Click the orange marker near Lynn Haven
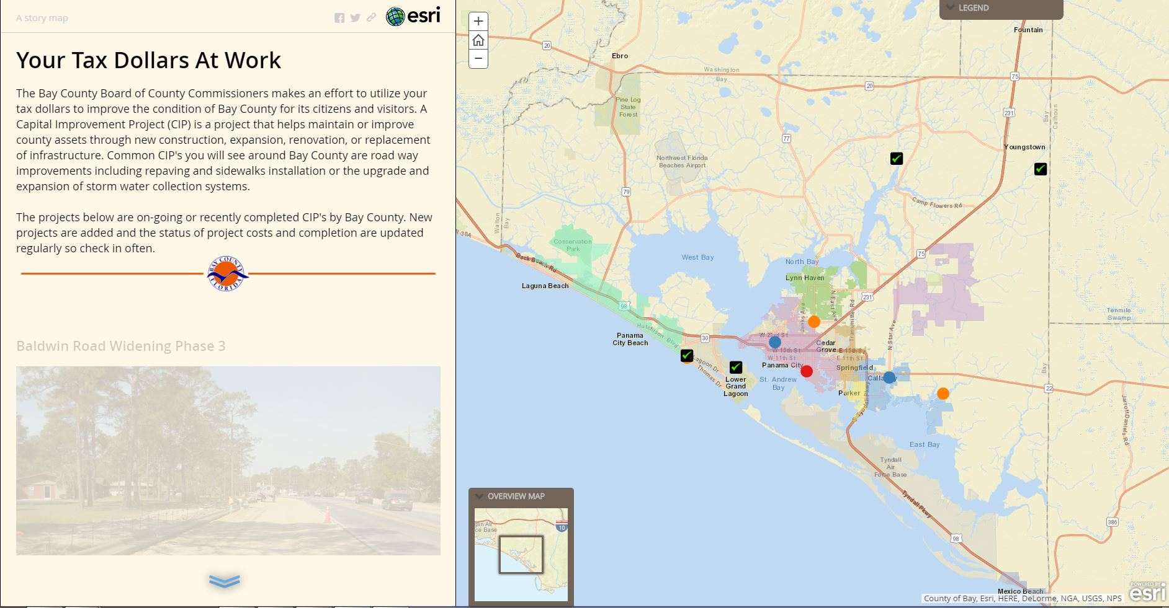This screenshot has height=608, width=1169. pyautogui.click(x=814, y=322)
